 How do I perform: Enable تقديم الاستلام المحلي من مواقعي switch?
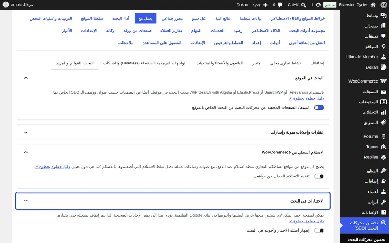pyautogui.click(x=319, y=176)
